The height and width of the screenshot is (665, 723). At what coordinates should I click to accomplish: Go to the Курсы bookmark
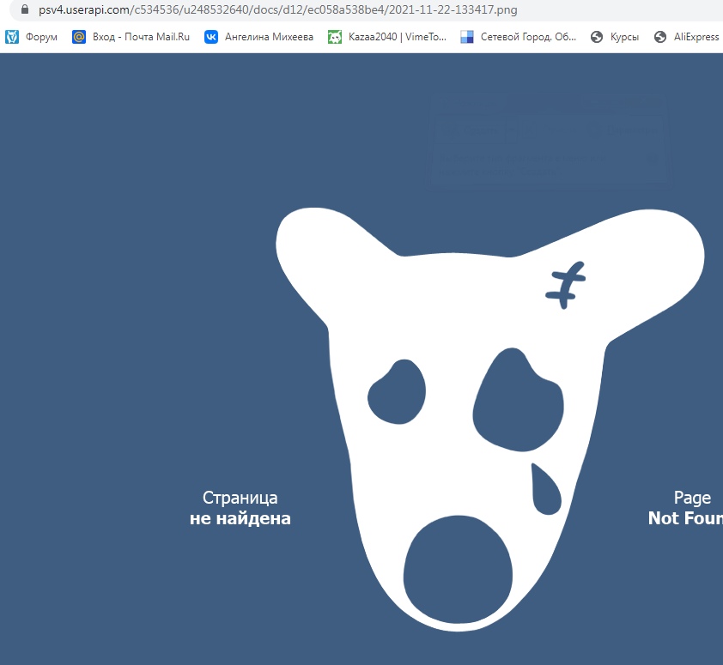(624, 37)
